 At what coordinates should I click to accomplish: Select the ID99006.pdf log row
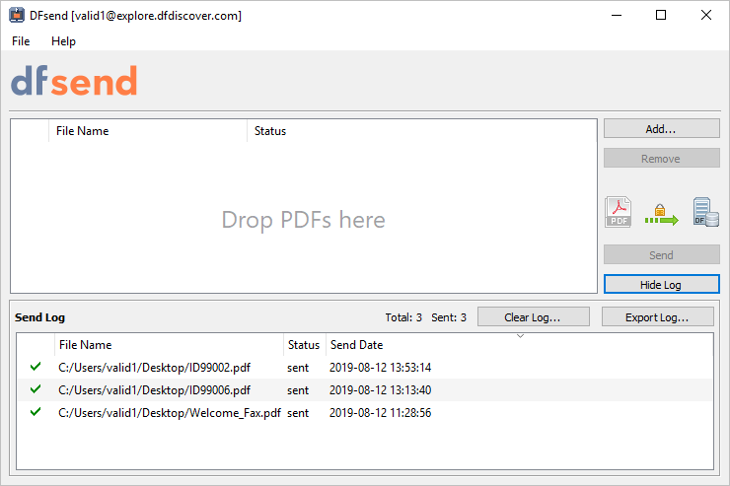click(365, 389)
